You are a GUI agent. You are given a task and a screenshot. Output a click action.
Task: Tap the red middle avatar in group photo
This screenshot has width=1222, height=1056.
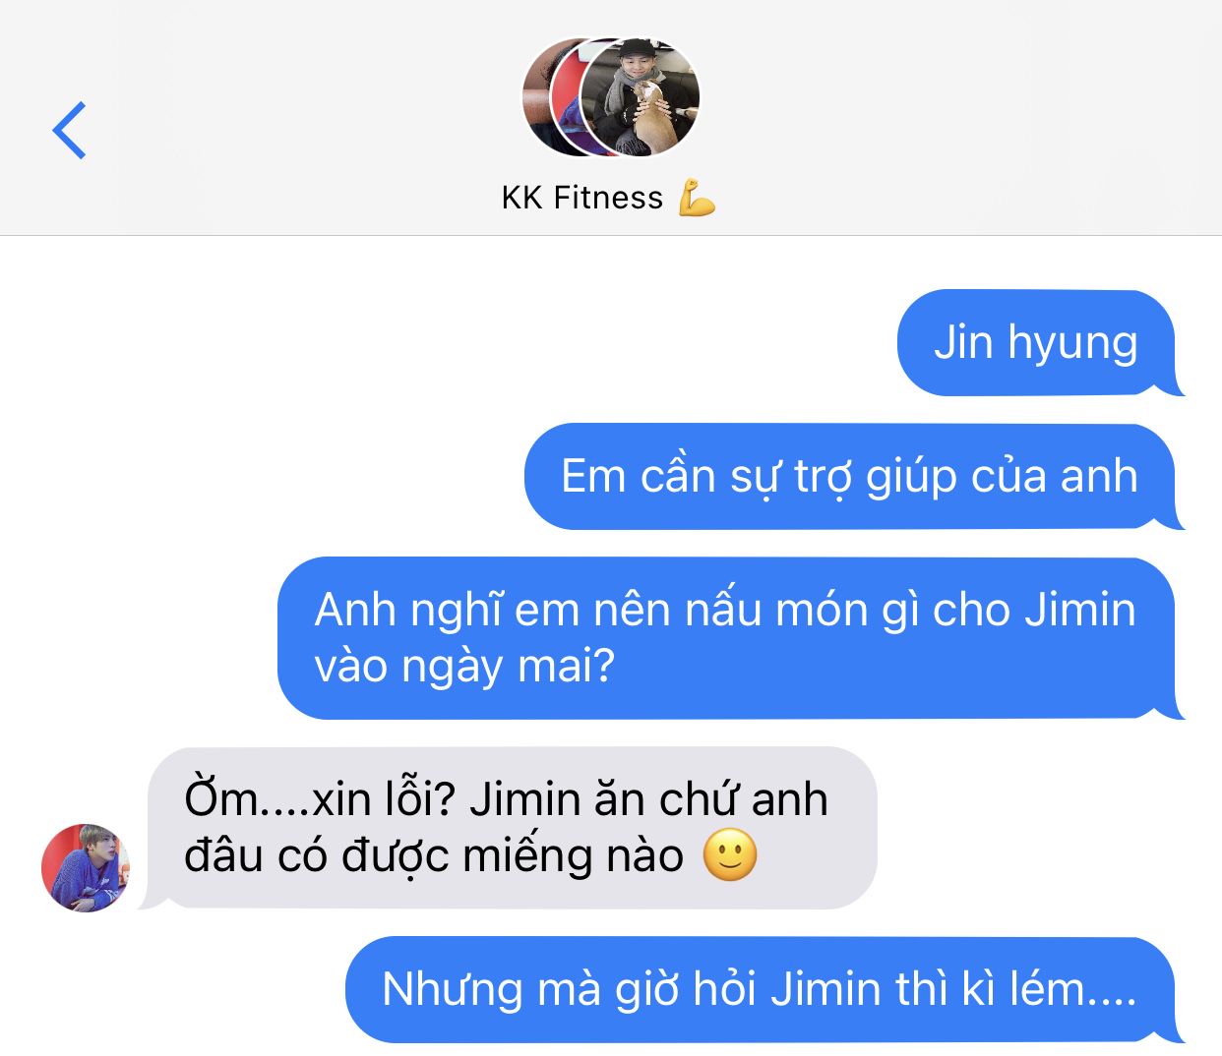coord(567,97)
